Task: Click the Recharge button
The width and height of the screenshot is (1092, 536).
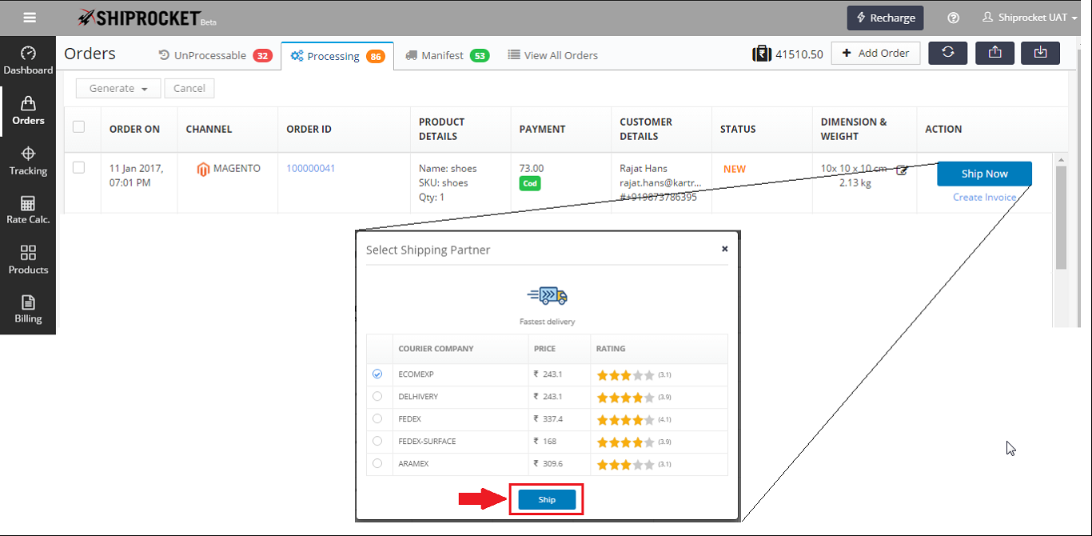Action: pos(886,18)
